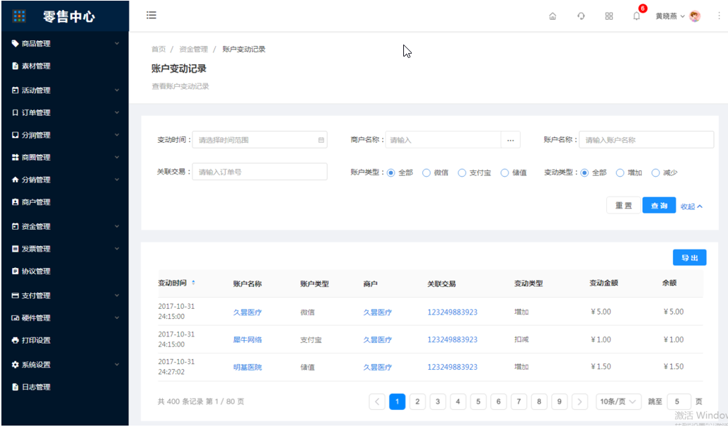This screenshot has height=427, width=728.
Task: Collapse filters with 收起 link
Action: click(691, 206)
